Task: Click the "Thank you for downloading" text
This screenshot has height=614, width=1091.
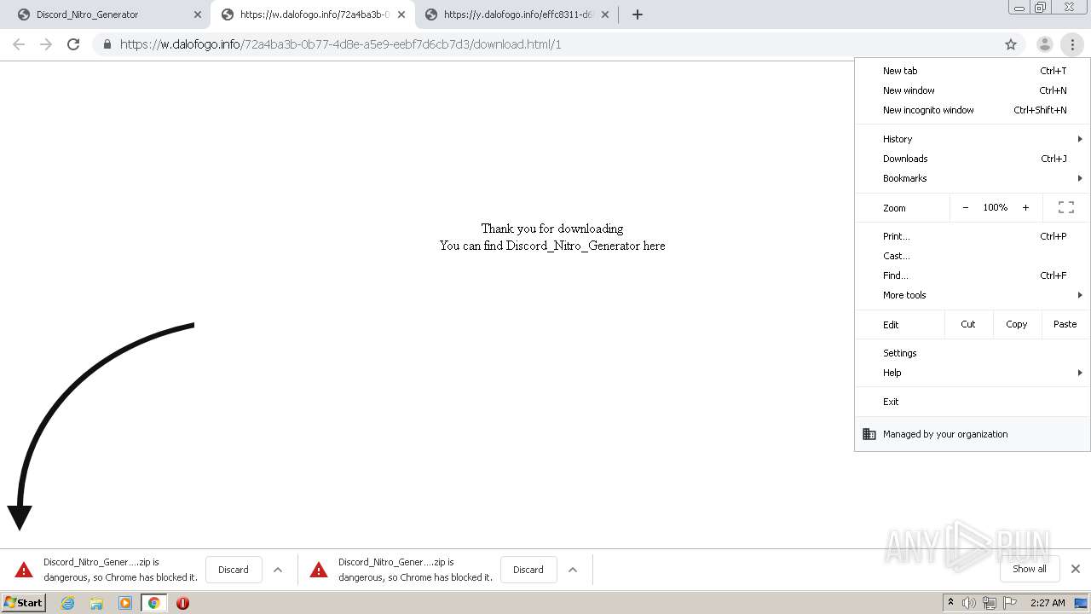Action: click(x=551, y=229)
